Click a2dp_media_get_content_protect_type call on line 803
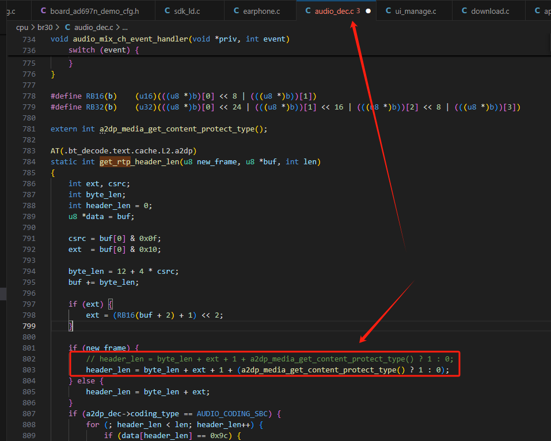This screenshot has width=551, height=441. pos(324,370)
